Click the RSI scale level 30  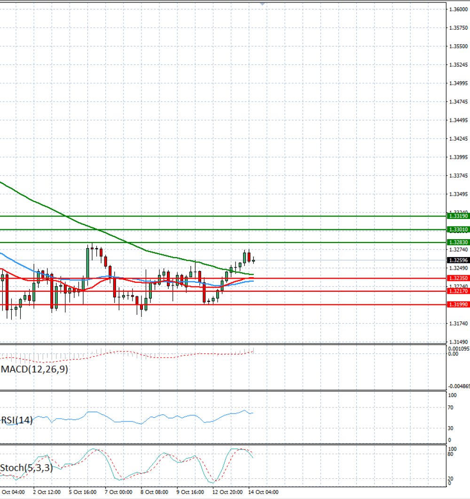pos(451,429)
